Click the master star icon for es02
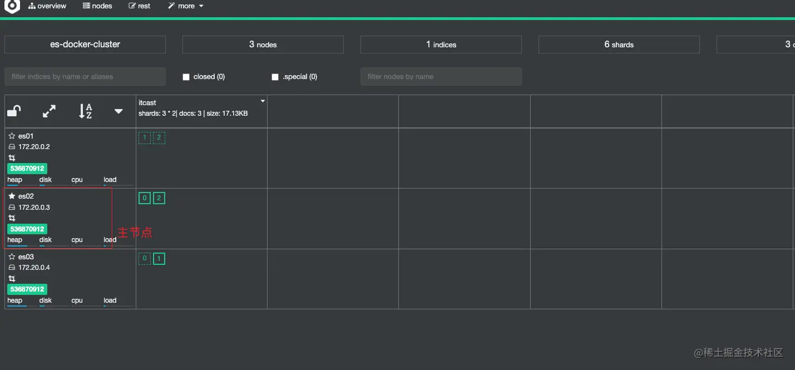This screenshot has height=370, width=795. (12, 196)
